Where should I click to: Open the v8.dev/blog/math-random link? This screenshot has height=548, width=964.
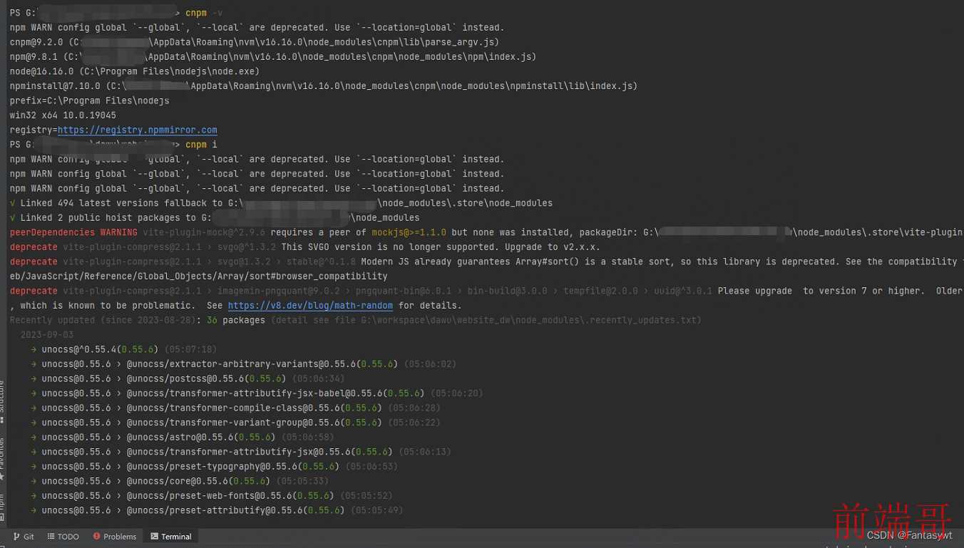[x=310, y=306]
